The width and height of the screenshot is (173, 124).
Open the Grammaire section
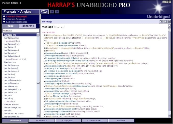42,120
